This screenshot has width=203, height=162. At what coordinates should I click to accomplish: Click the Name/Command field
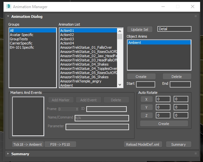[x=102, y=118]
